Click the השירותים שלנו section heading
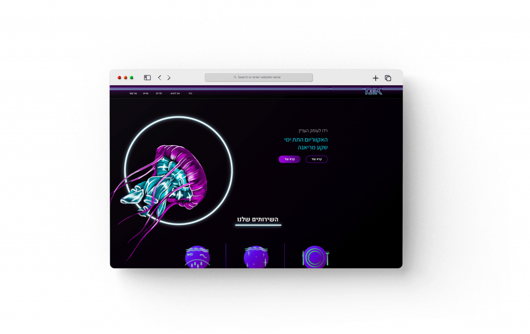The height and width of the screenshot is (334, 530). tap(258, 219)
